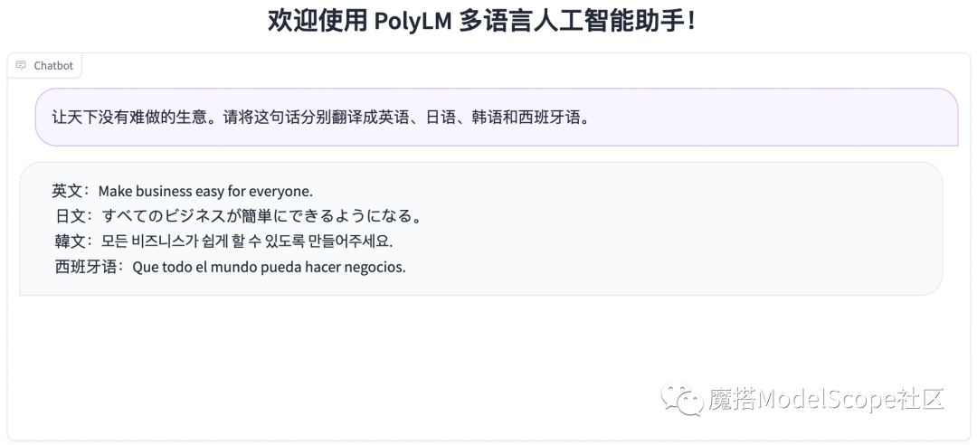This screenshot has height=445, width=977.
Task: Click the sentence 让天下没有难做的生意
Action: [129, 118]
